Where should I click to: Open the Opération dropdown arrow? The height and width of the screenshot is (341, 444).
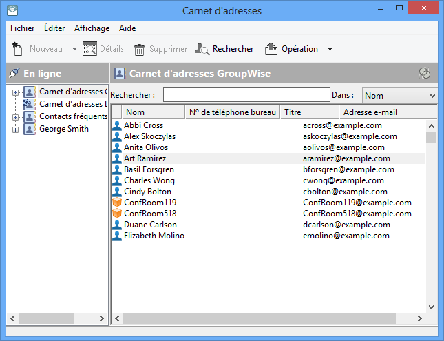coord(330,49)
